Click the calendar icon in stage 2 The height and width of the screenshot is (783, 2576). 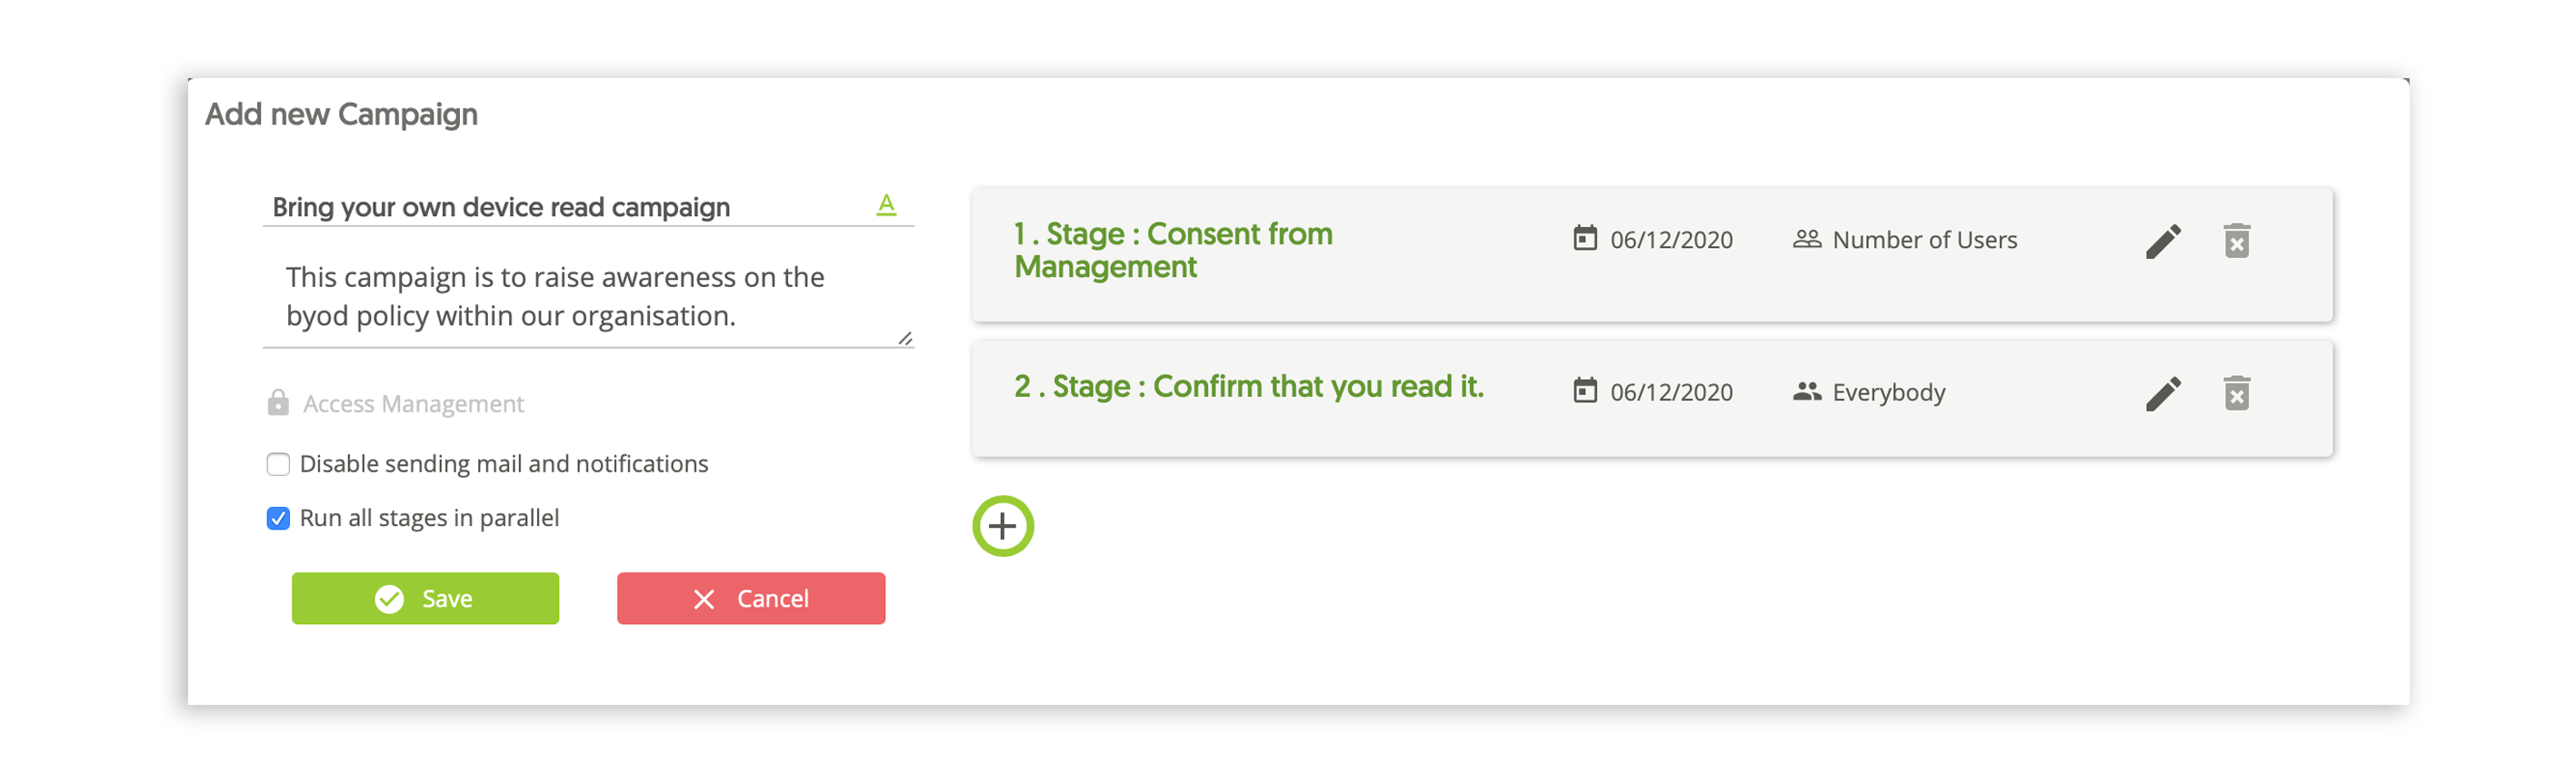point(1585,391)
